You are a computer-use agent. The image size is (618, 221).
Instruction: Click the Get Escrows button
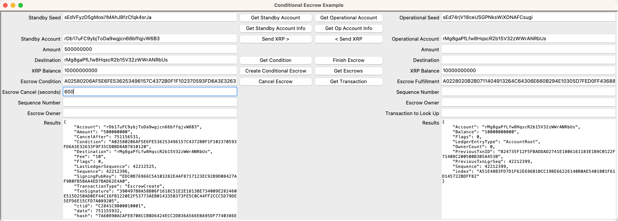coord(348,71)
